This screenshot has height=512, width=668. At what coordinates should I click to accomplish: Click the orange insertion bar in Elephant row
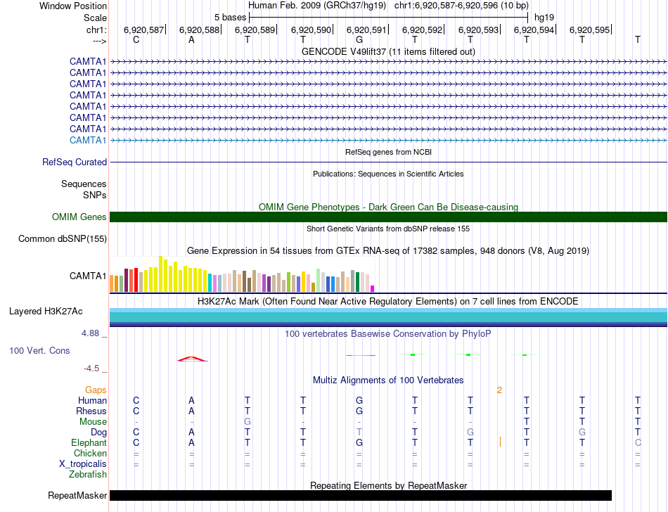click(x=500, y=442)
